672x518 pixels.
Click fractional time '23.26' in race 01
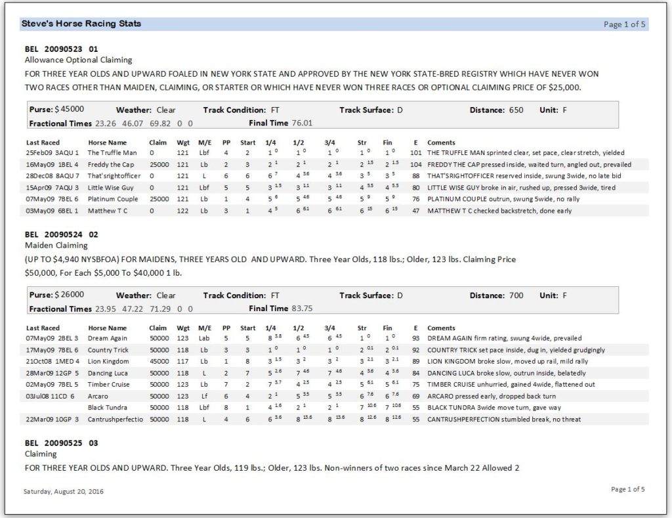click(x=106, y=123)
